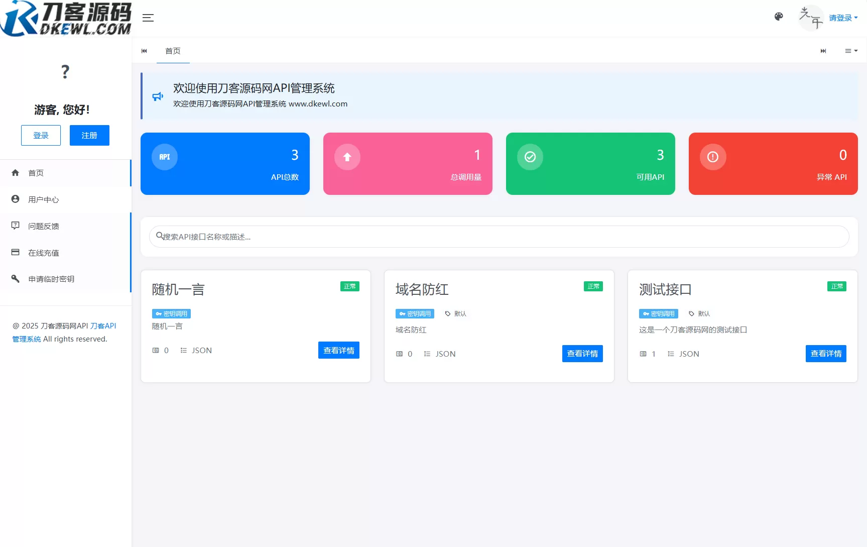Open 用户中心 from the sidebar
The width and height of the screenshot is (867, 547).
(x=44, y=199)
